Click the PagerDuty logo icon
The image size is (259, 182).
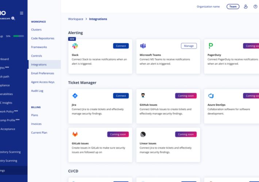(211, 46)
